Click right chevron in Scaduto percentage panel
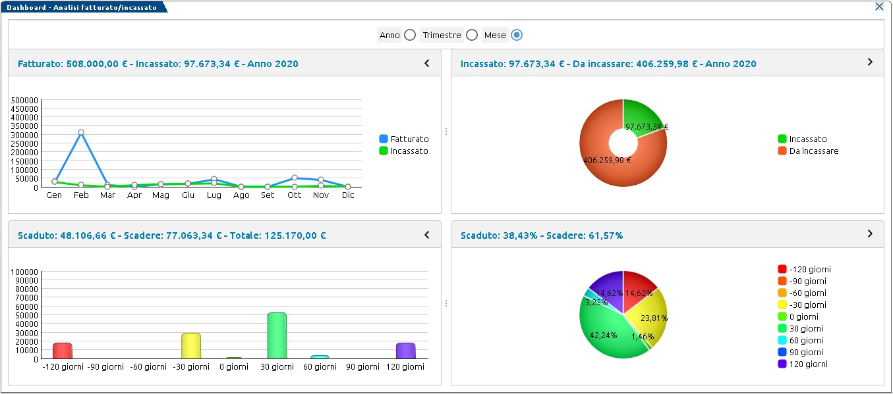The width and height of the screenshot is (893, 394). (869, 234)
